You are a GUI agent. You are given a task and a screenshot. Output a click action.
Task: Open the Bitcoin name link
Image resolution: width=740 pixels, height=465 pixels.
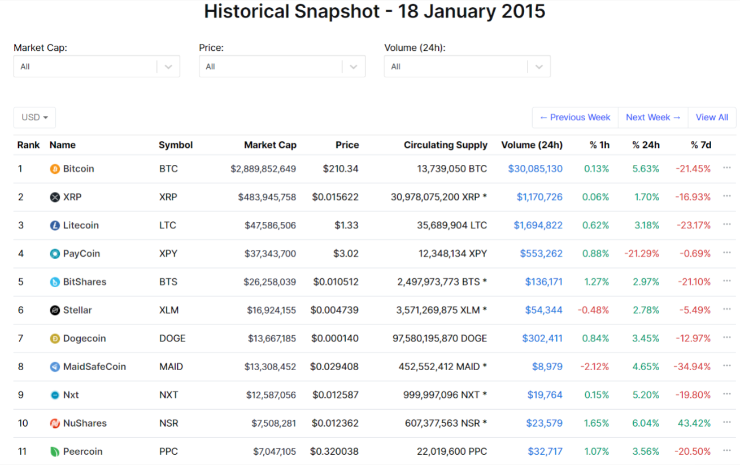click(79, 169)
